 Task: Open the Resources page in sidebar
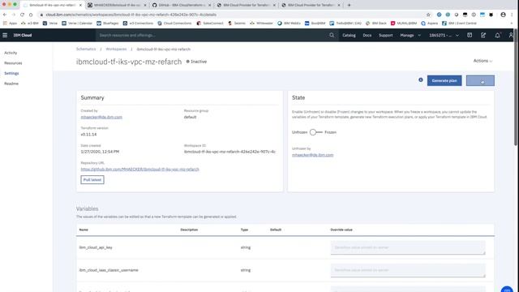point(13,63)
